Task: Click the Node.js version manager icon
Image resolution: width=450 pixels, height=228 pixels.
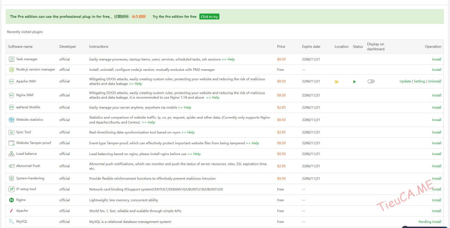Action: tap(11, 70)
